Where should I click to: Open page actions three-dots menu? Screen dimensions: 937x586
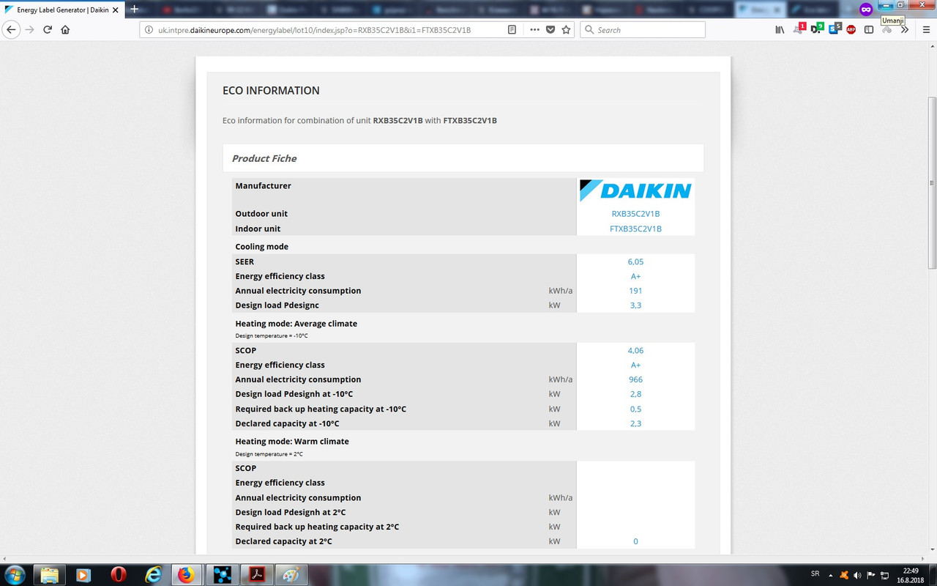click(x=534, y=30)
